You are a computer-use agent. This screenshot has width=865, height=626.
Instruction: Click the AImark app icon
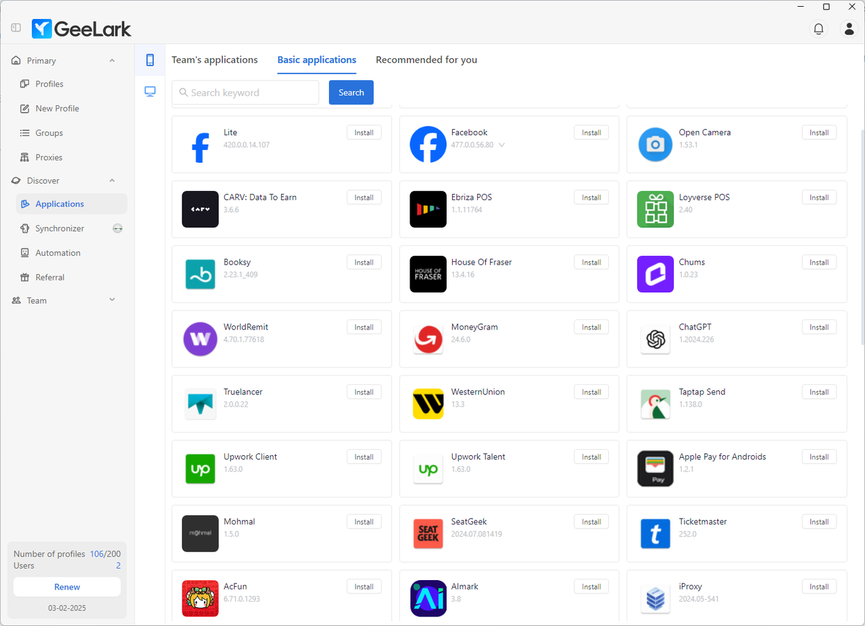(x=428, y=598)
